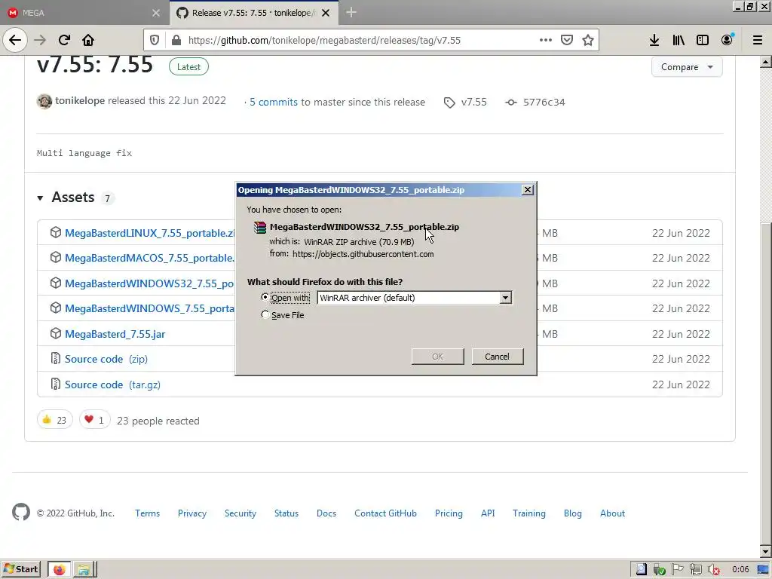This screenshot has height=579, width=772.
Task: Reload the page with the refresh icon
Action: point(64,40)
